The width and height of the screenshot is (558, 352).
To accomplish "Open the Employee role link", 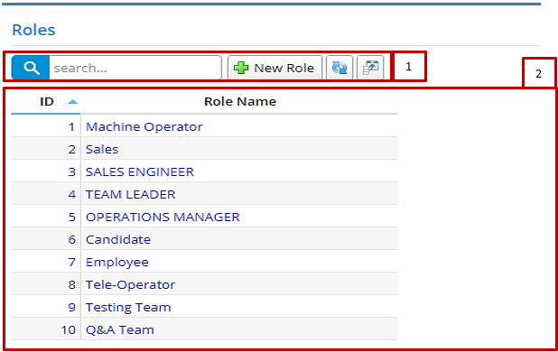I will (117, 263).
